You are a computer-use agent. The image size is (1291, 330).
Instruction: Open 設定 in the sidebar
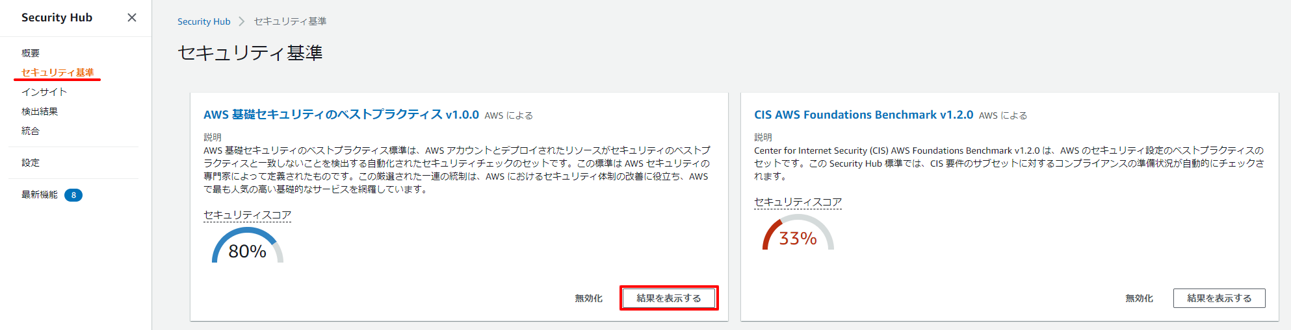(31, 163)
